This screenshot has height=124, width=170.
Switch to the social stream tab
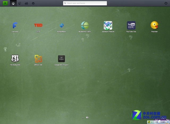coord(20,3)
